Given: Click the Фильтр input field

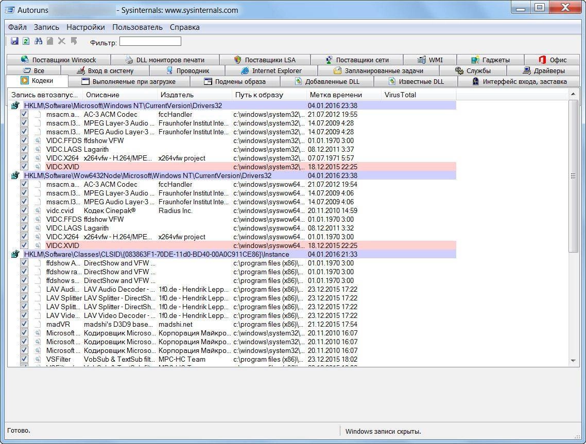Looking at the screenshot, I should pyautogui.click(x=150, y=41).
